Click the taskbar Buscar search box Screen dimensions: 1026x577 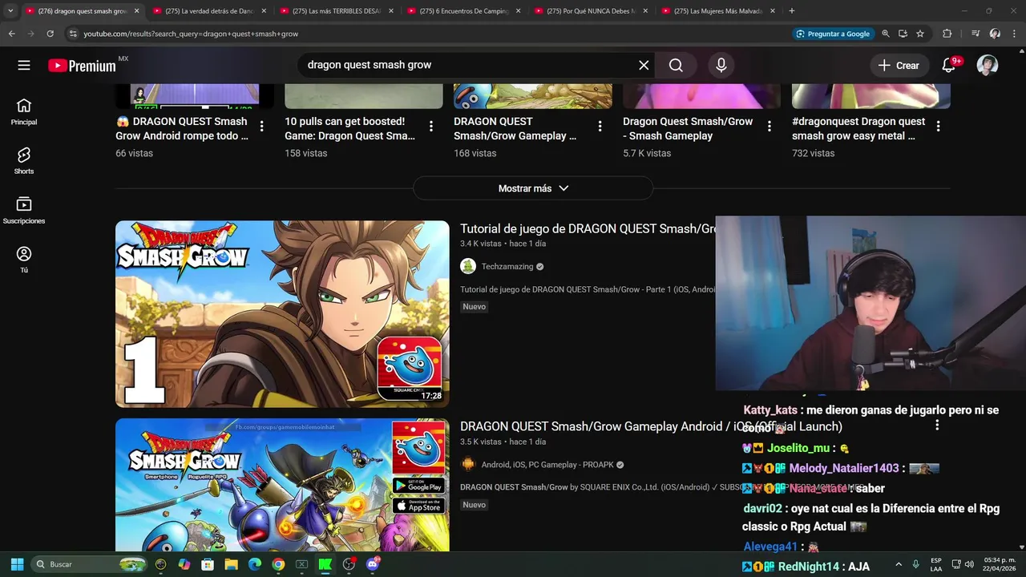click(x=90, y=564)
